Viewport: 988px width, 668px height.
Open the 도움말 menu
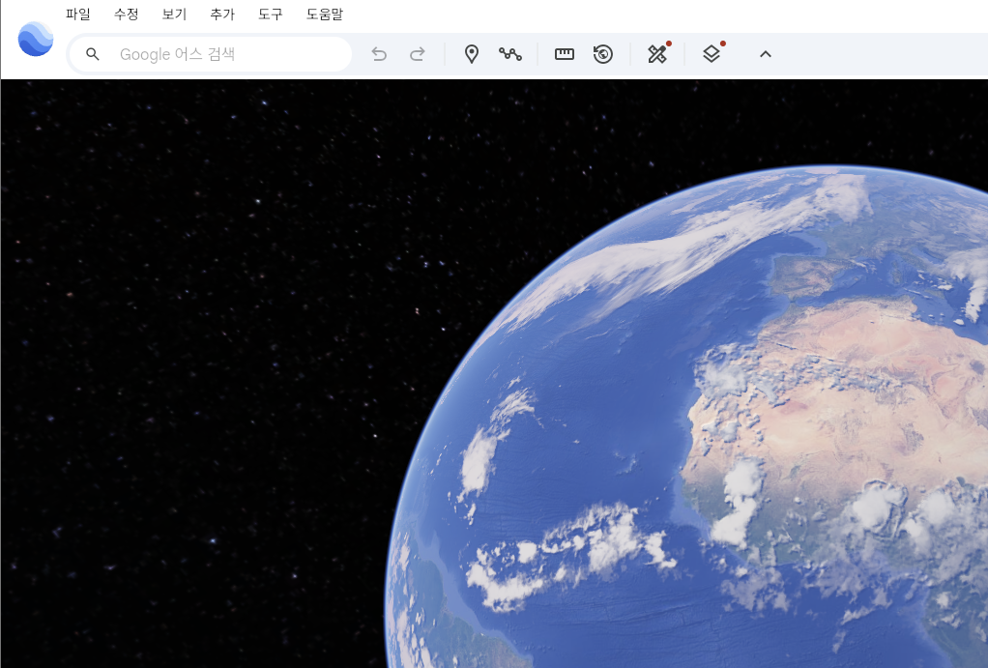pos(325,14)
